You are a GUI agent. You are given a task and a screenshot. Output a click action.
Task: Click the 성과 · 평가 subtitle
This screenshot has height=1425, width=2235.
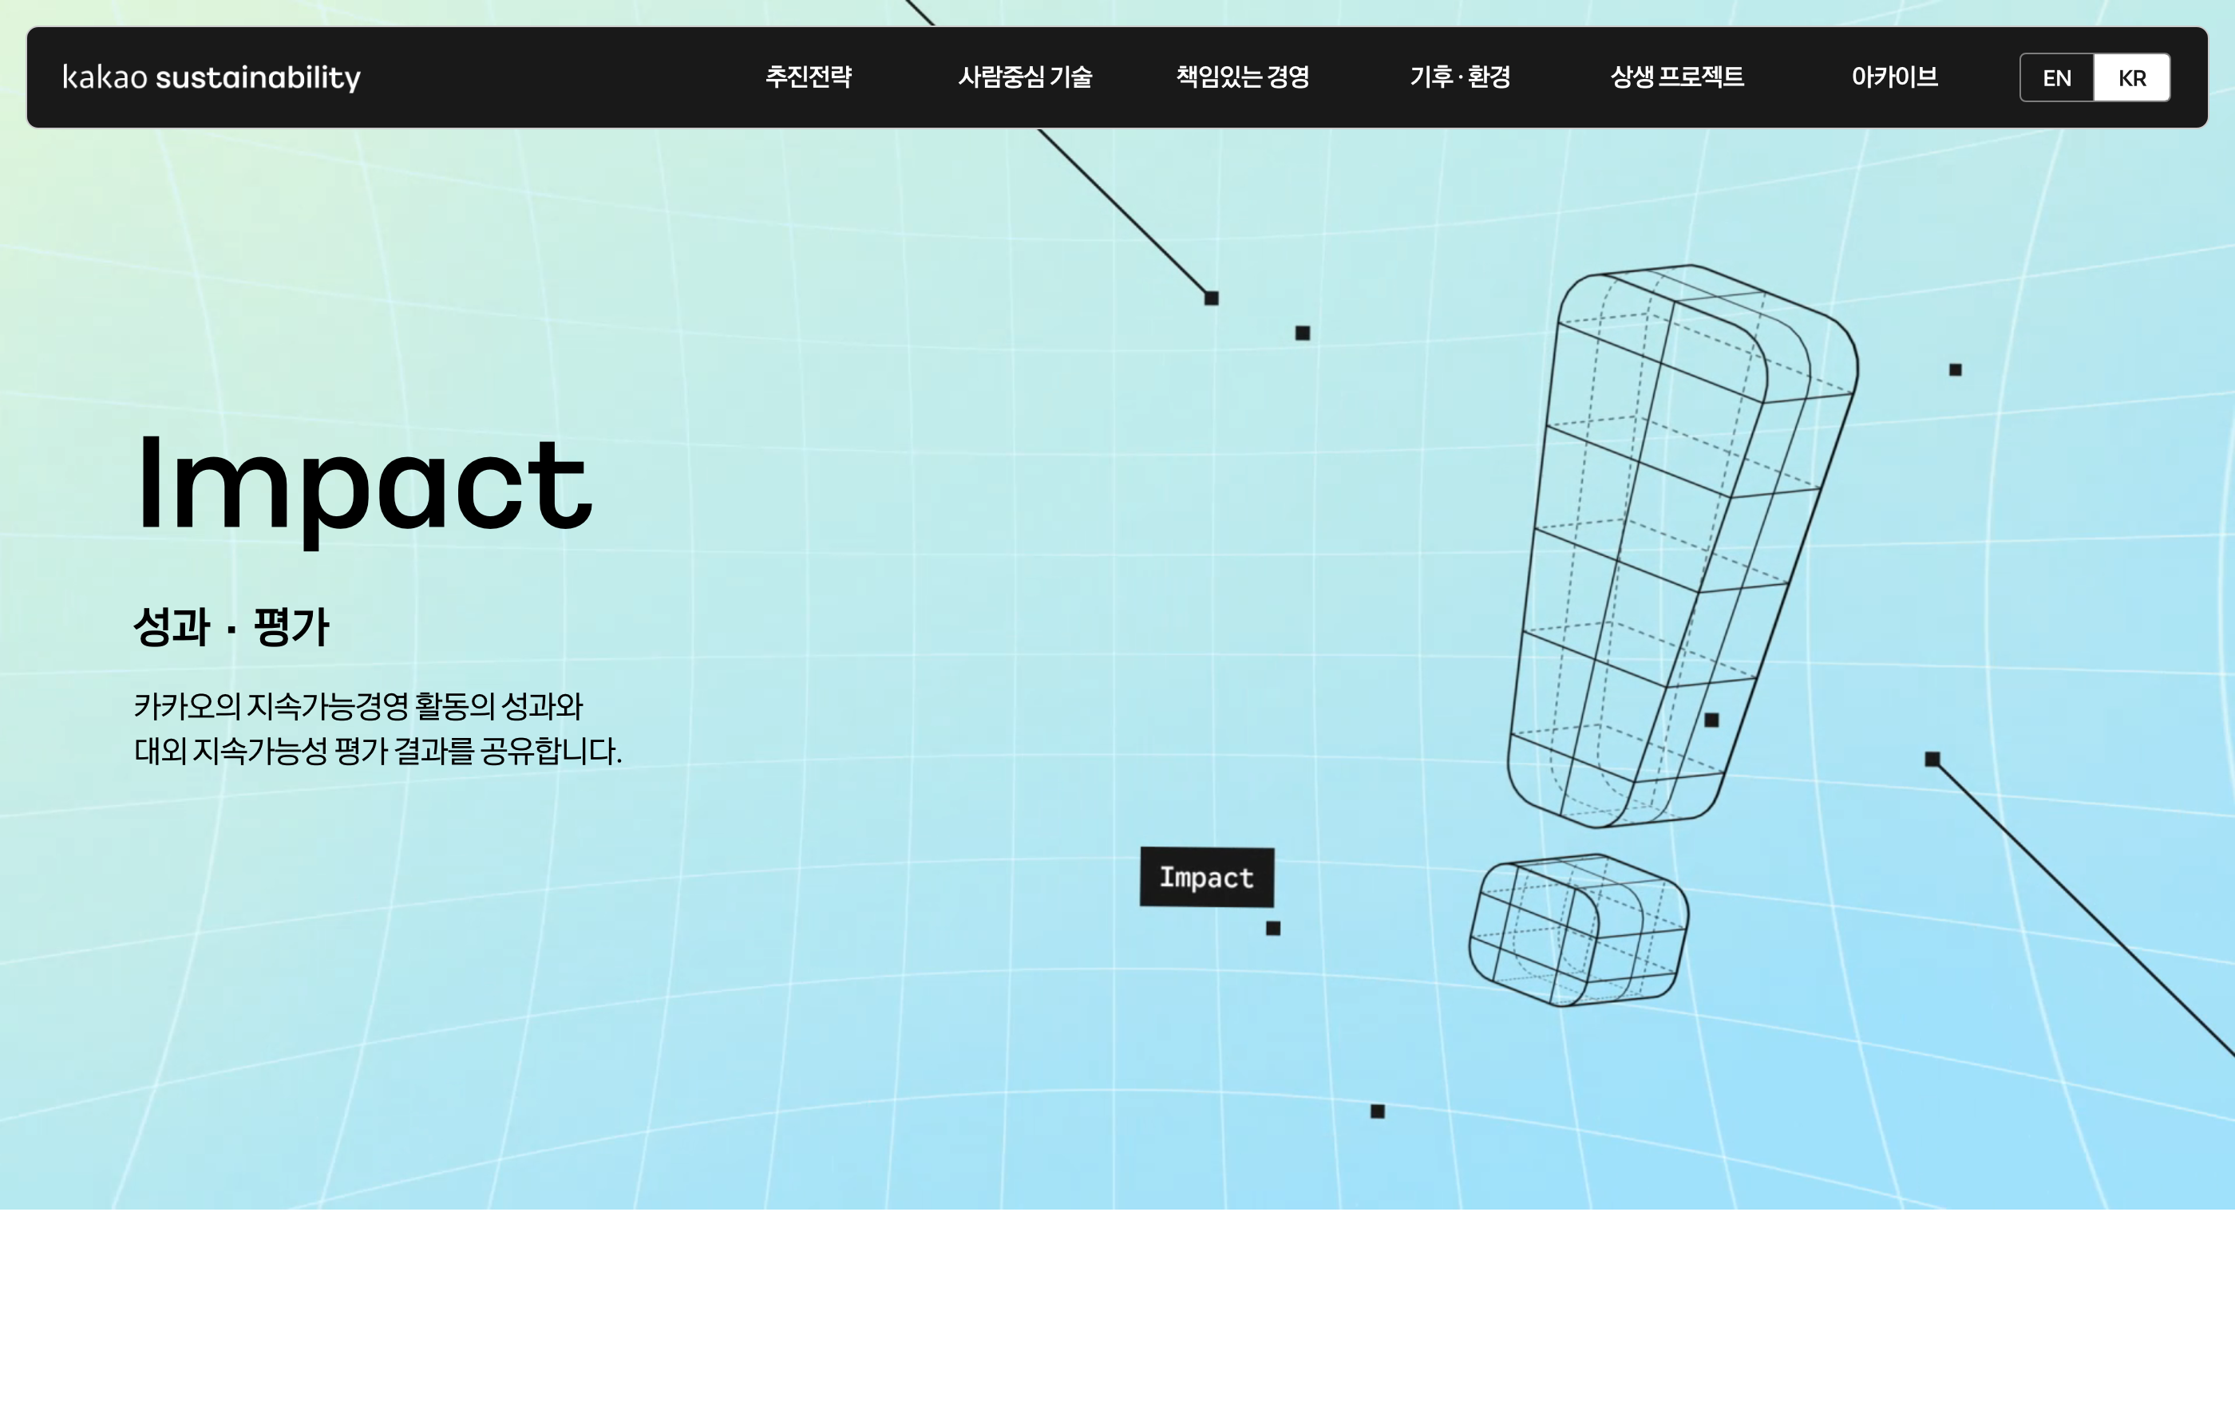232,626
